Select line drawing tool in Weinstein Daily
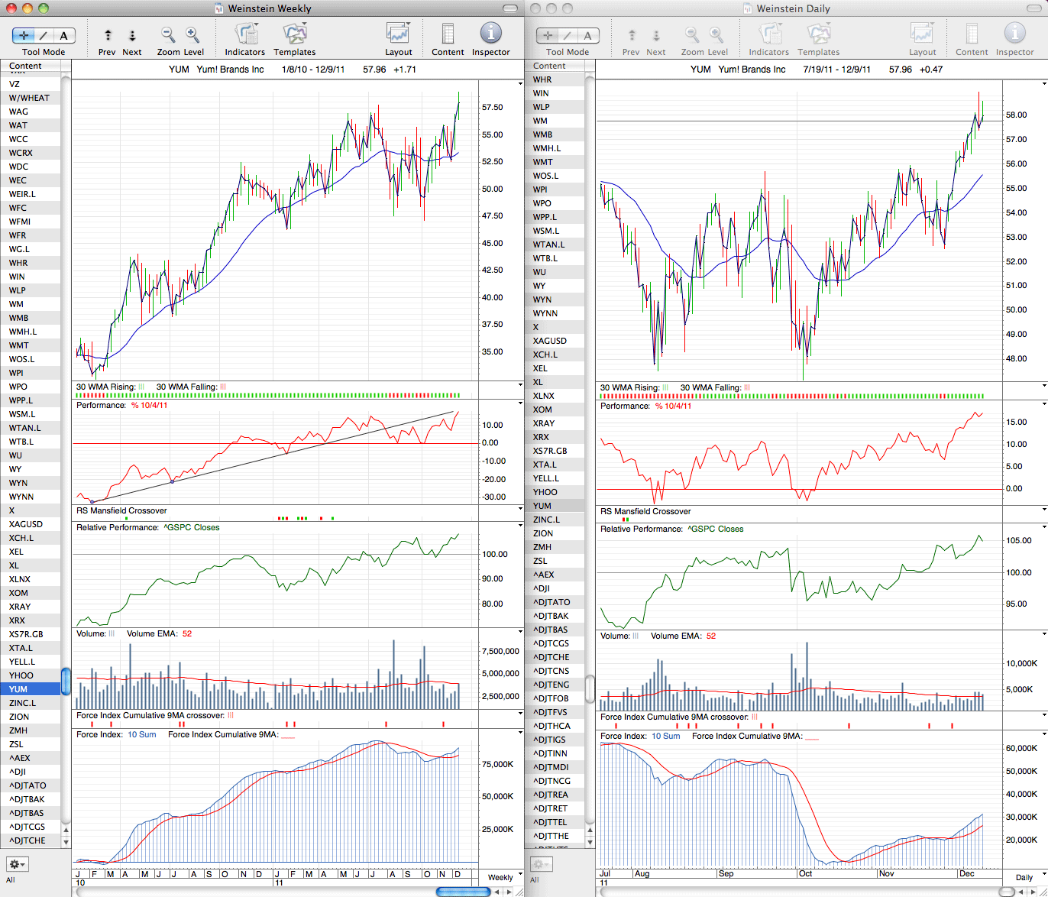 [x=568, y=35]
